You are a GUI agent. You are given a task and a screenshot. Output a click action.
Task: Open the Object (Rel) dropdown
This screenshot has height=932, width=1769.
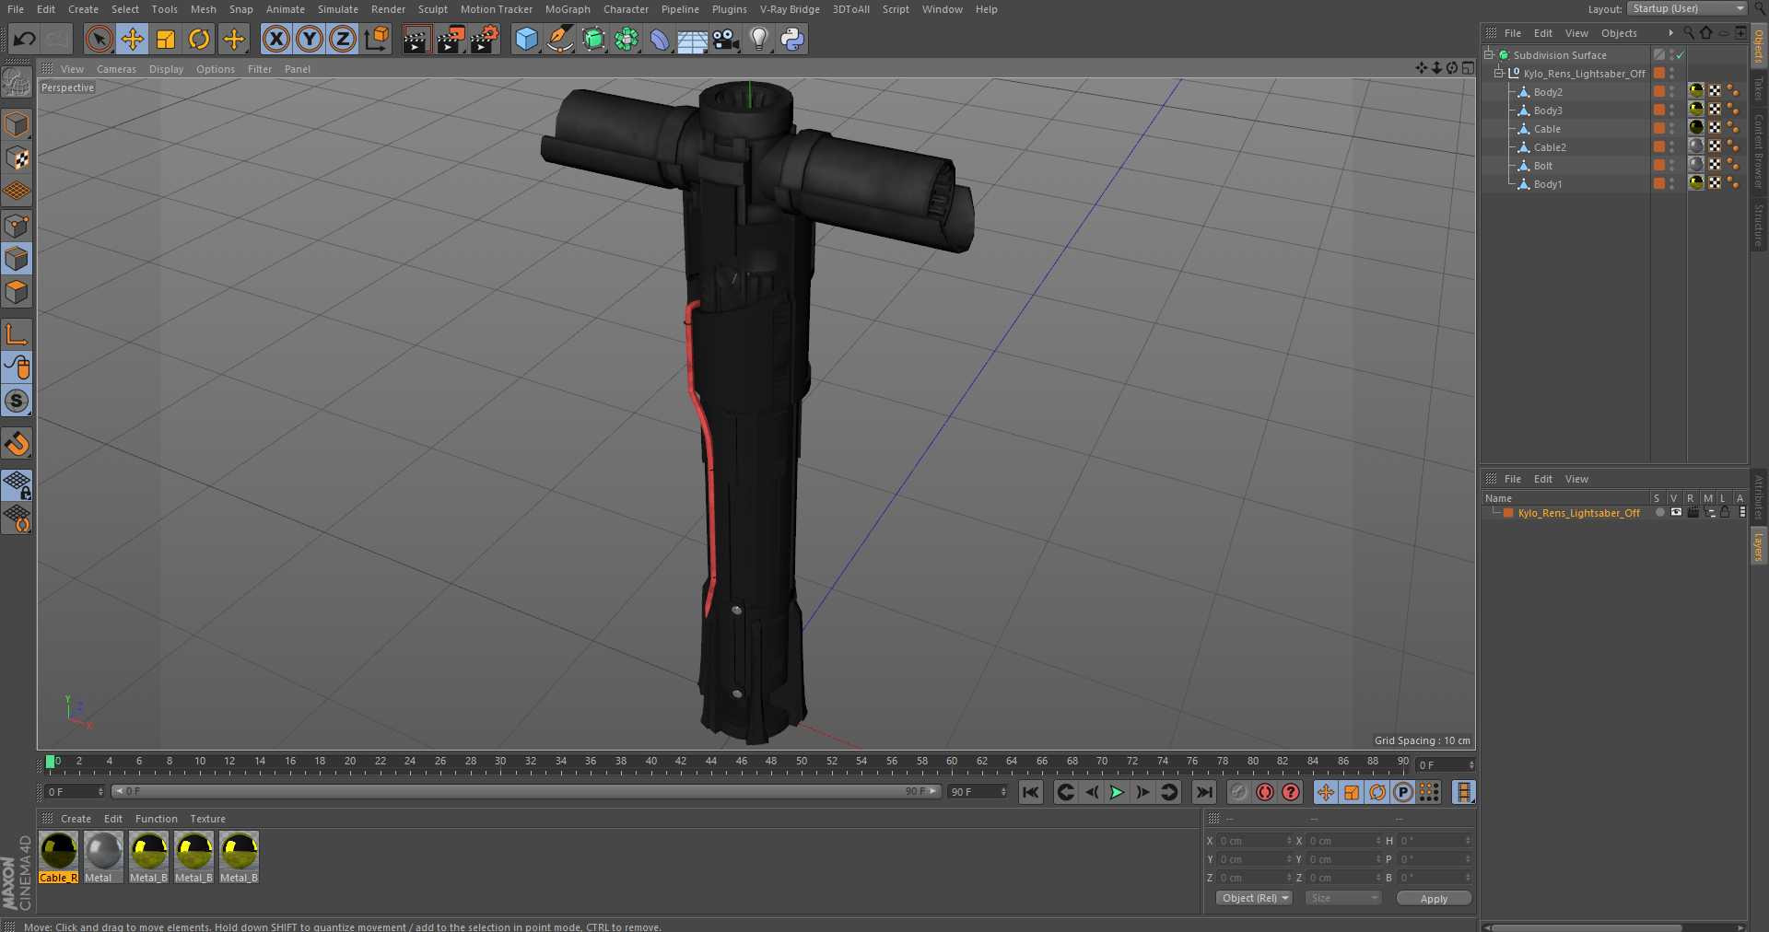(x=1254, y=898)
